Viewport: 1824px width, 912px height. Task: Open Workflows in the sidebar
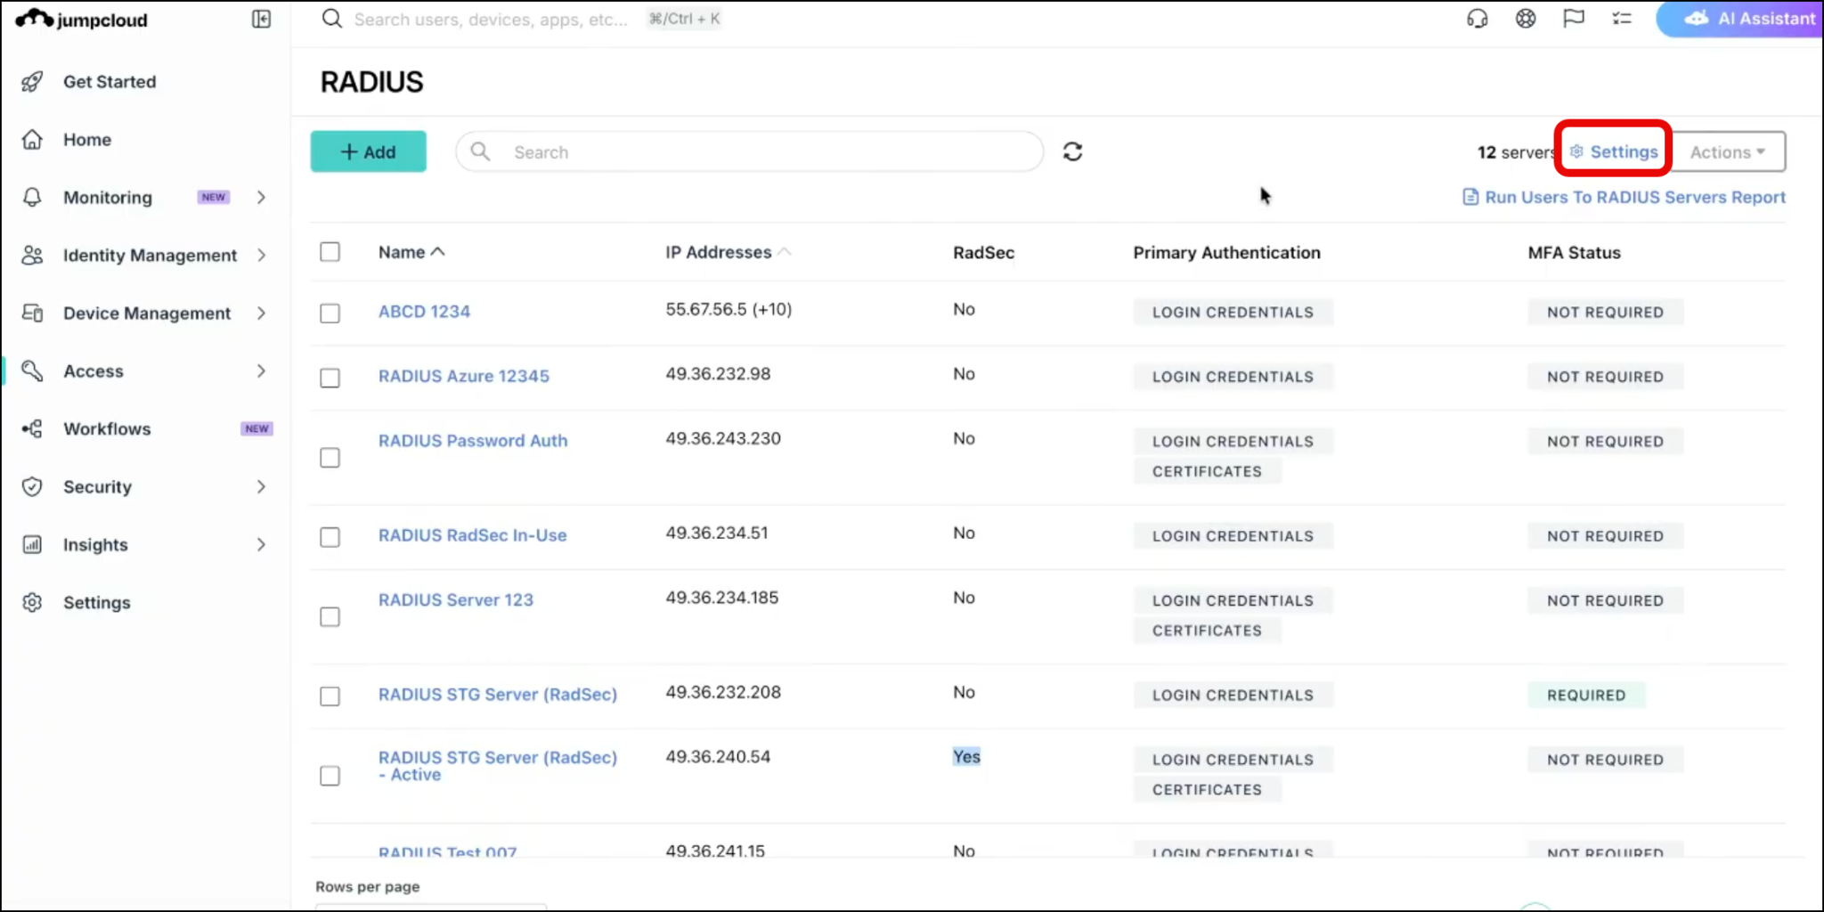[x=107, y=429]
